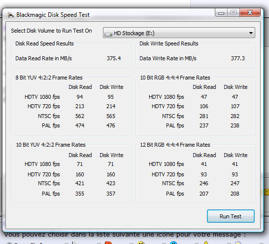The image size is (269, 244).
Task: Close the Blackmagic Disk Speed Test window
Action: [250, 12]
